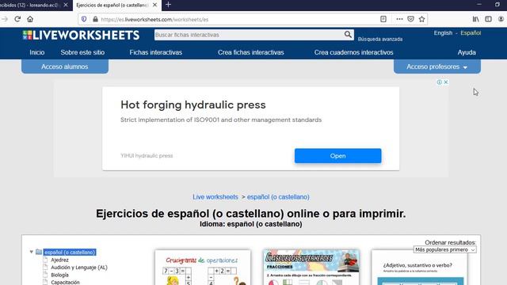This screenshot has width=507, height=285.
Task: Open the Ayuda menu item
Action: click(x=467, y=52)
